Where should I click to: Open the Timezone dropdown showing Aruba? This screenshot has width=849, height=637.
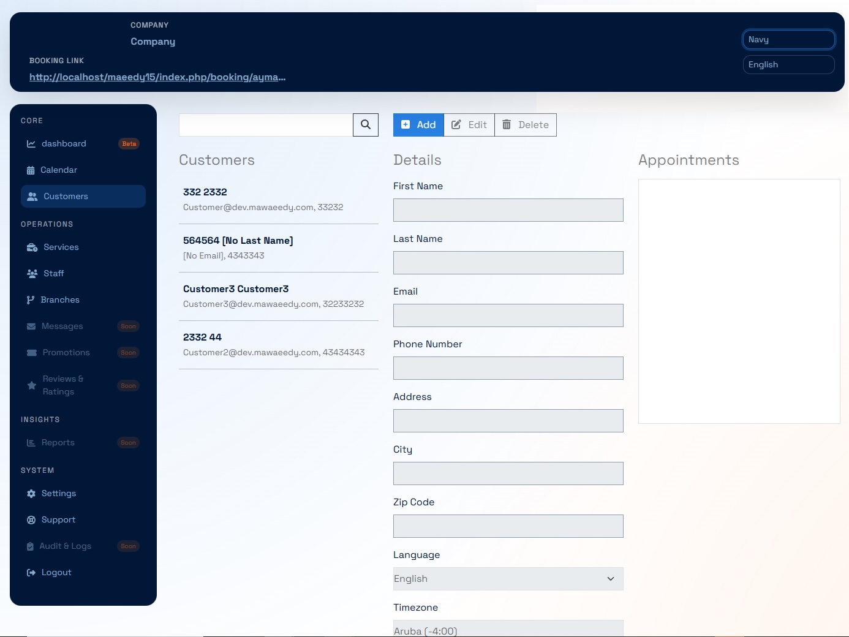[x=508, y=630]
